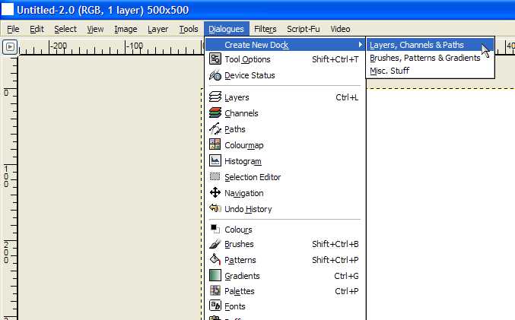Open the Fonts dialogue entry

[285, 306]
